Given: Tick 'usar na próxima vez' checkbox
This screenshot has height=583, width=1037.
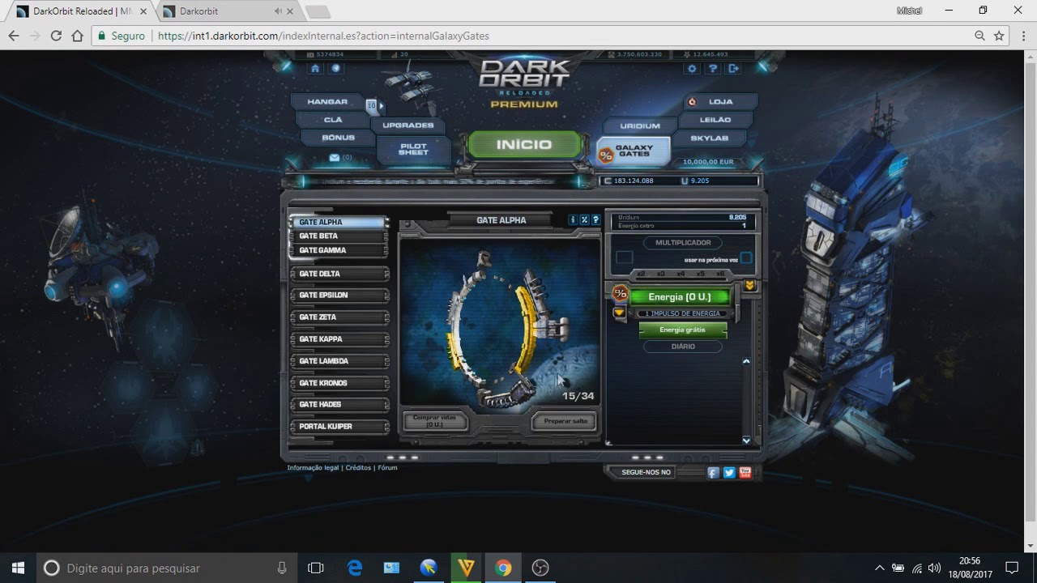Looking at the screenshot, I should tap(746, 258).
